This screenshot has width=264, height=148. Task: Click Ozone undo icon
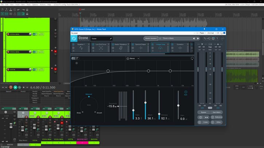(x=205, y=38)
